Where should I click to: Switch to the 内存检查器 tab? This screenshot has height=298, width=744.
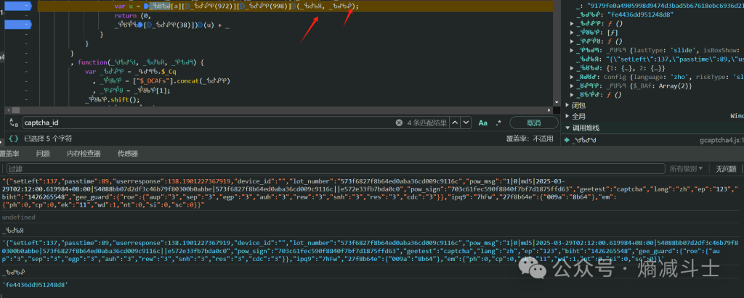84,154
